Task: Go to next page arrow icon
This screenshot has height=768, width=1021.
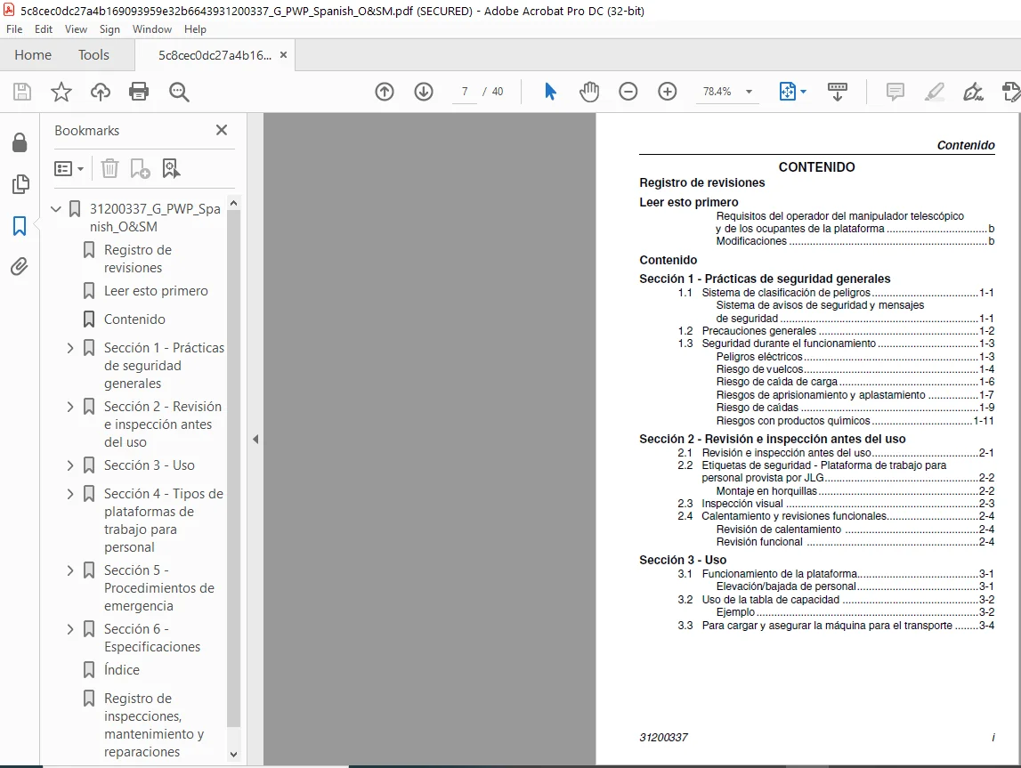Action: point(424,92)
